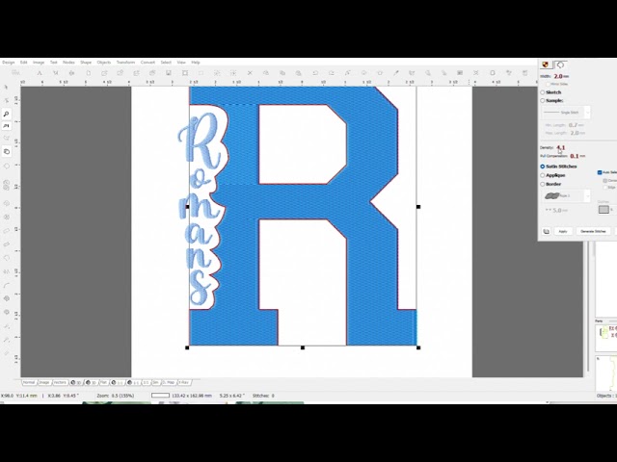Click the Pull Compensation value 0.1
Screen dimensions: 617x462
(575, 156)
